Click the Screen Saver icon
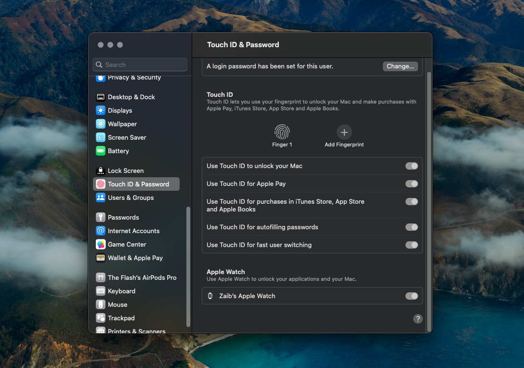This screenshot has width=524, height=368. click(101, 137)
